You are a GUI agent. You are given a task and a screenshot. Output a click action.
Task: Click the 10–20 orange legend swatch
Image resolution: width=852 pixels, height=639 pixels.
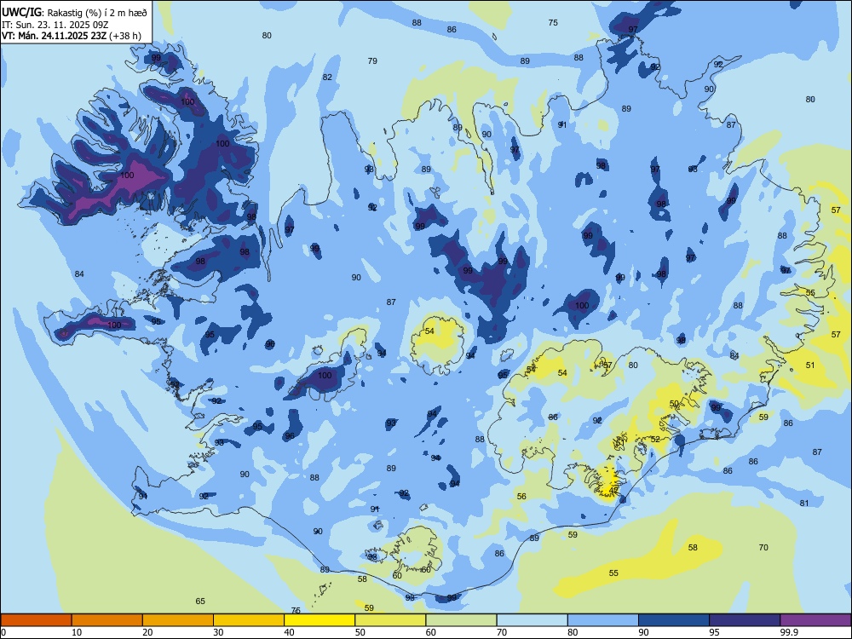tap(107, 620)
